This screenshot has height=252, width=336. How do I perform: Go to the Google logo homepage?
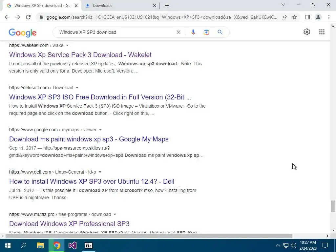pos(23,32)
